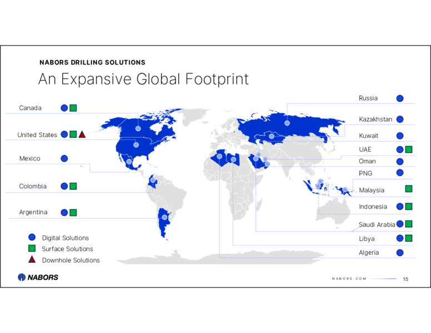431x333 pixels.
Task: Click the blue circle next to Argentina
Action: tap(64, 213)
